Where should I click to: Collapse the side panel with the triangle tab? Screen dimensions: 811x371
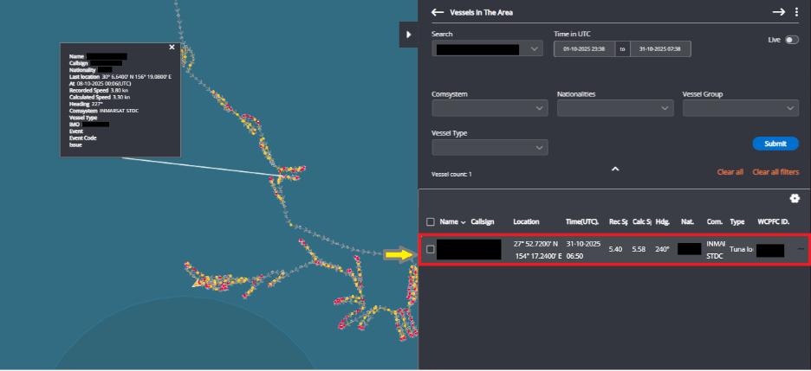tap(408, 35)
